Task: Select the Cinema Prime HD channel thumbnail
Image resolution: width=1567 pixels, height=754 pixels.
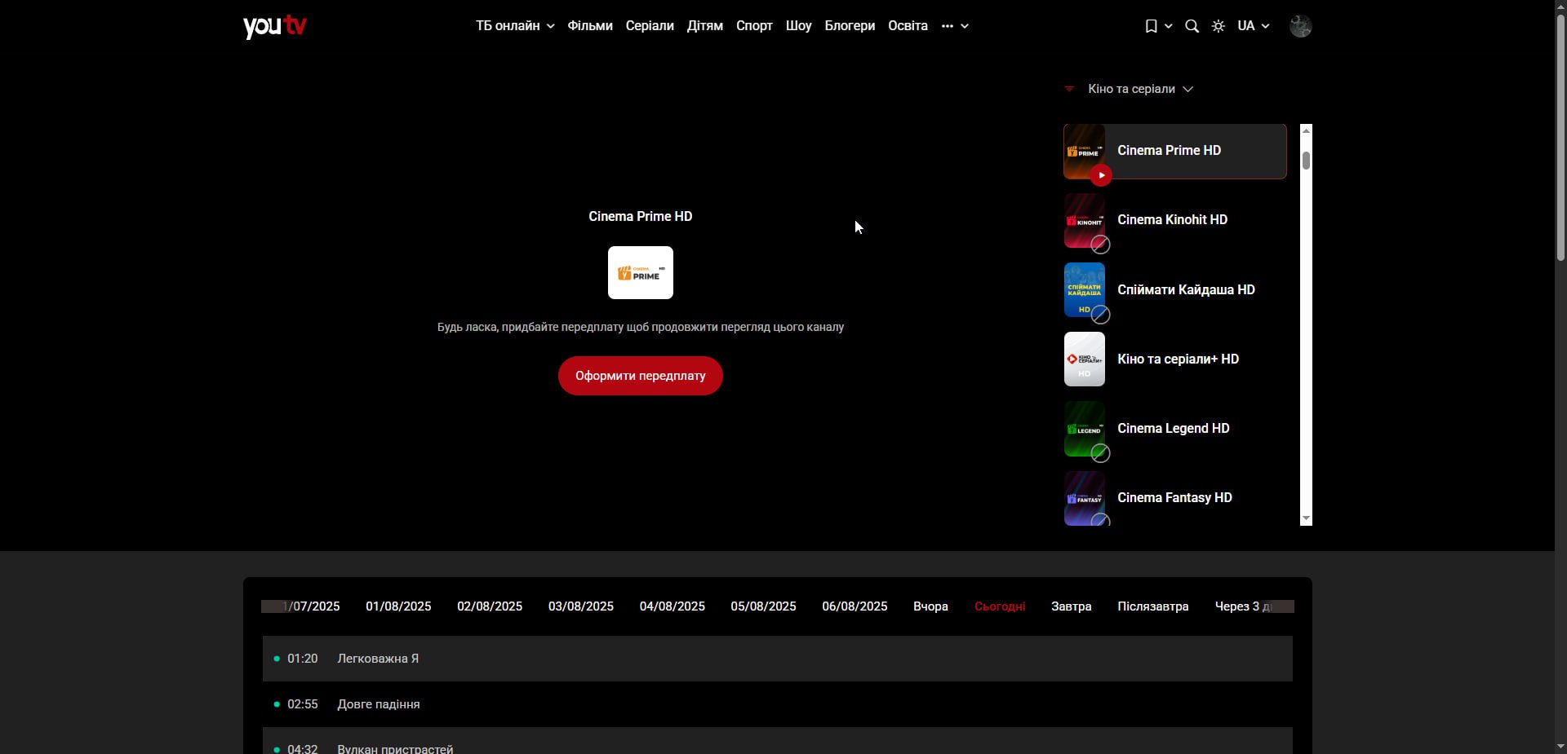Action: point(1084,151)
